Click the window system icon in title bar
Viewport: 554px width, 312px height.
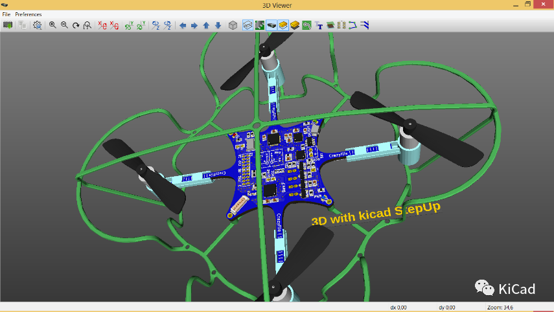click(5, 5)
